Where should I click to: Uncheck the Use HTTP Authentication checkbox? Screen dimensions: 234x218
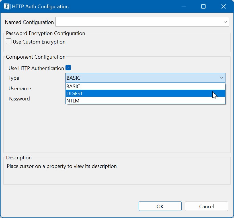(68, 68)
